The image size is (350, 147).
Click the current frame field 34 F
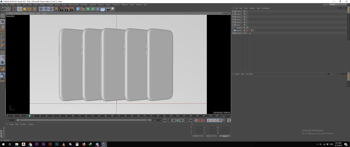click(x=226, y=116)
